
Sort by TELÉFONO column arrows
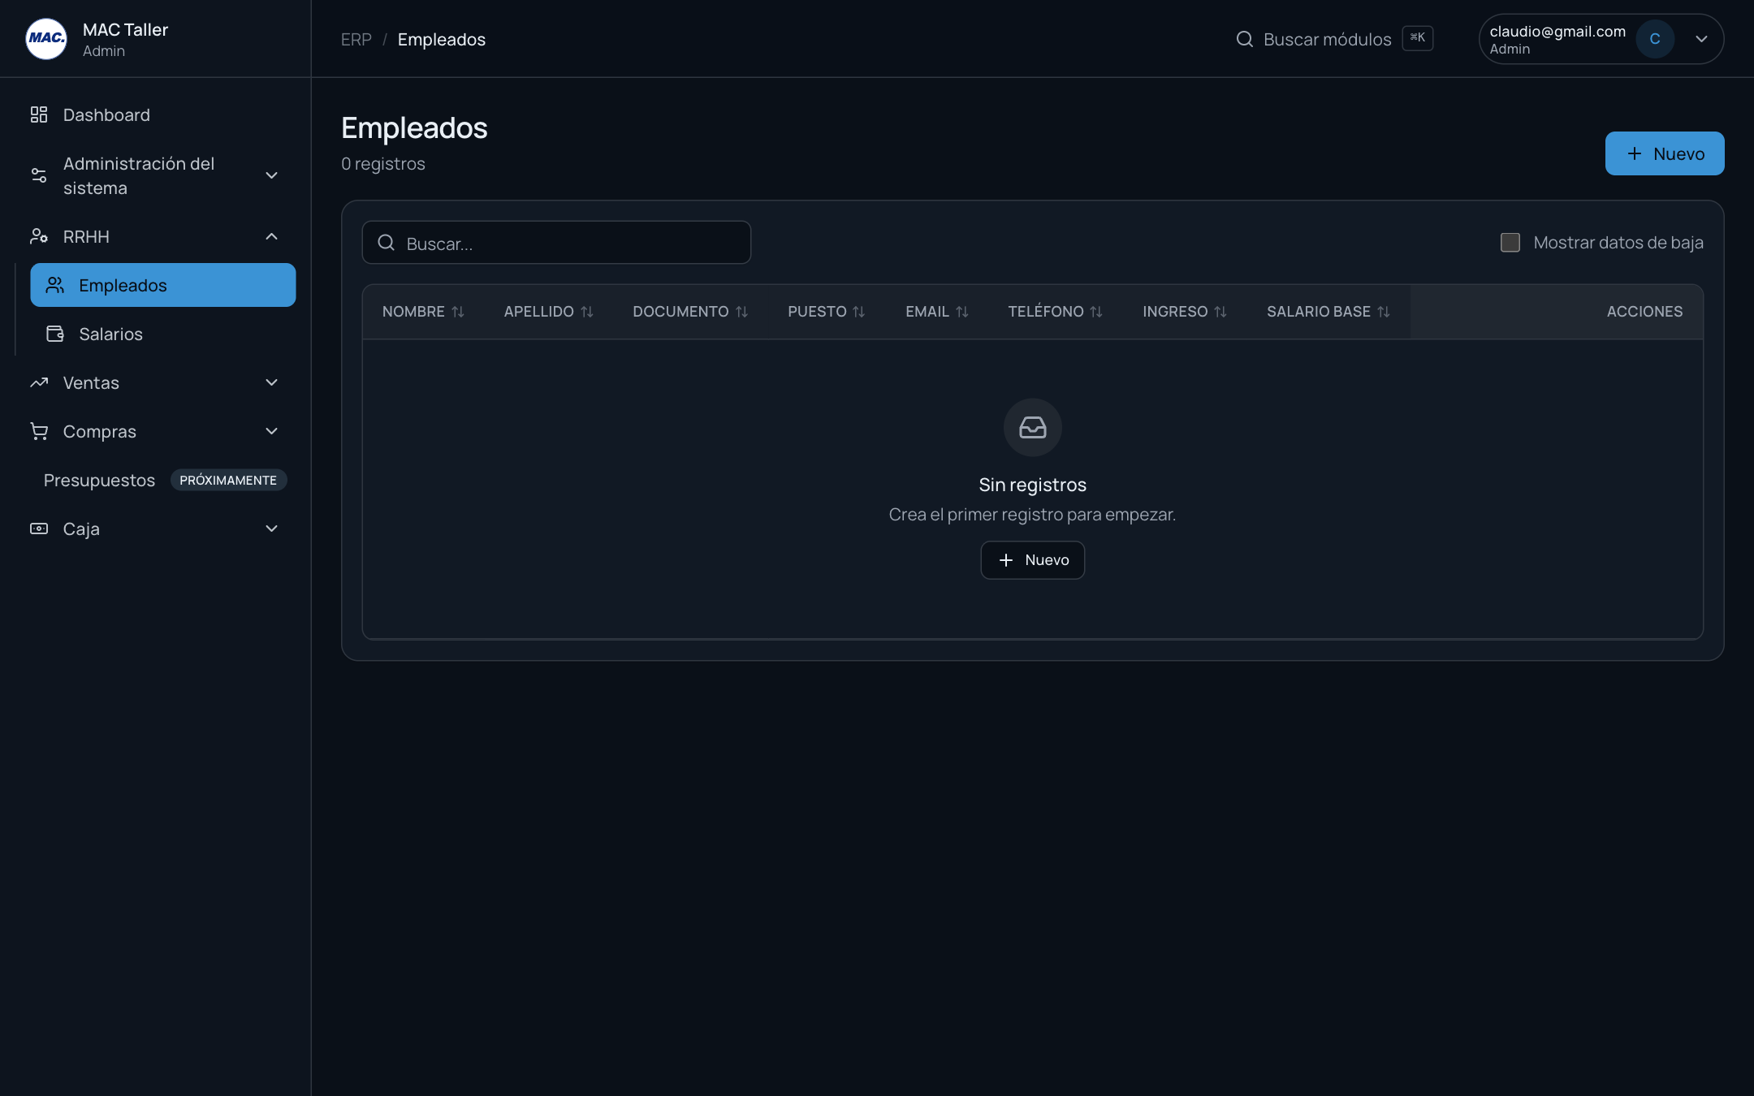[1096, 312]
